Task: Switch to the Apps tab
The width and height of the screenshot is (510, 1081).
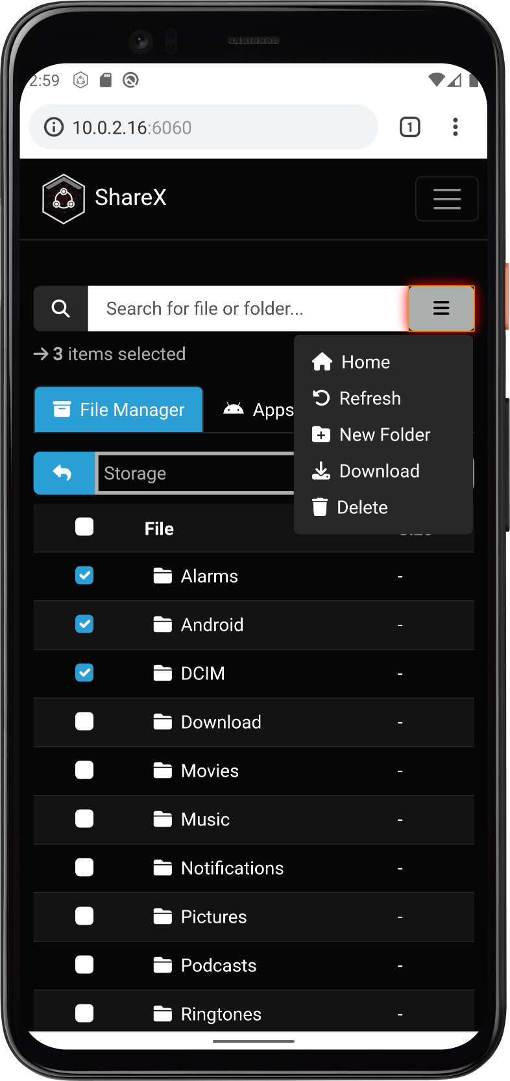Action: (260, 409)
